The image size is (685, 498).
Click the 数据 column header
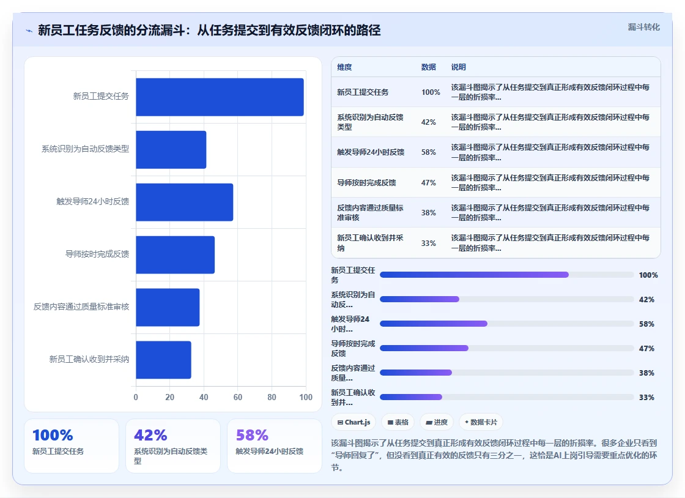pos(429,67)
